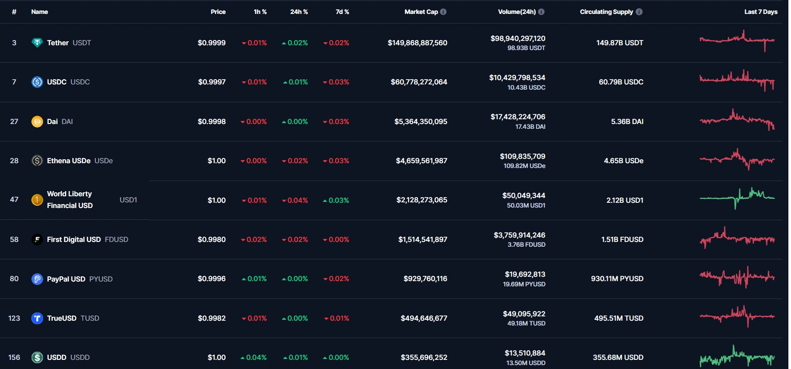Sort by the 24h % column header
791x369 pixels.
[x=299, y=12]
